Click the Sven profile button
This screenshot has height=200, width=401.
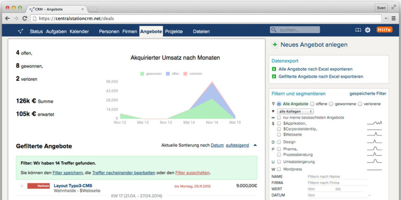click(381, 8)
